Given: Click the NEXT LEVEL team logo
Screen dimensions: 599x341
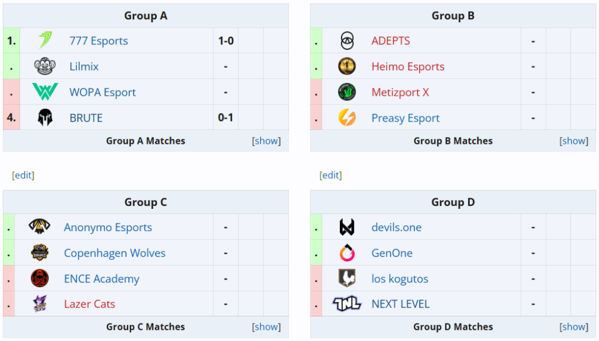Looking at the screenshot, I should pos(347,304).
